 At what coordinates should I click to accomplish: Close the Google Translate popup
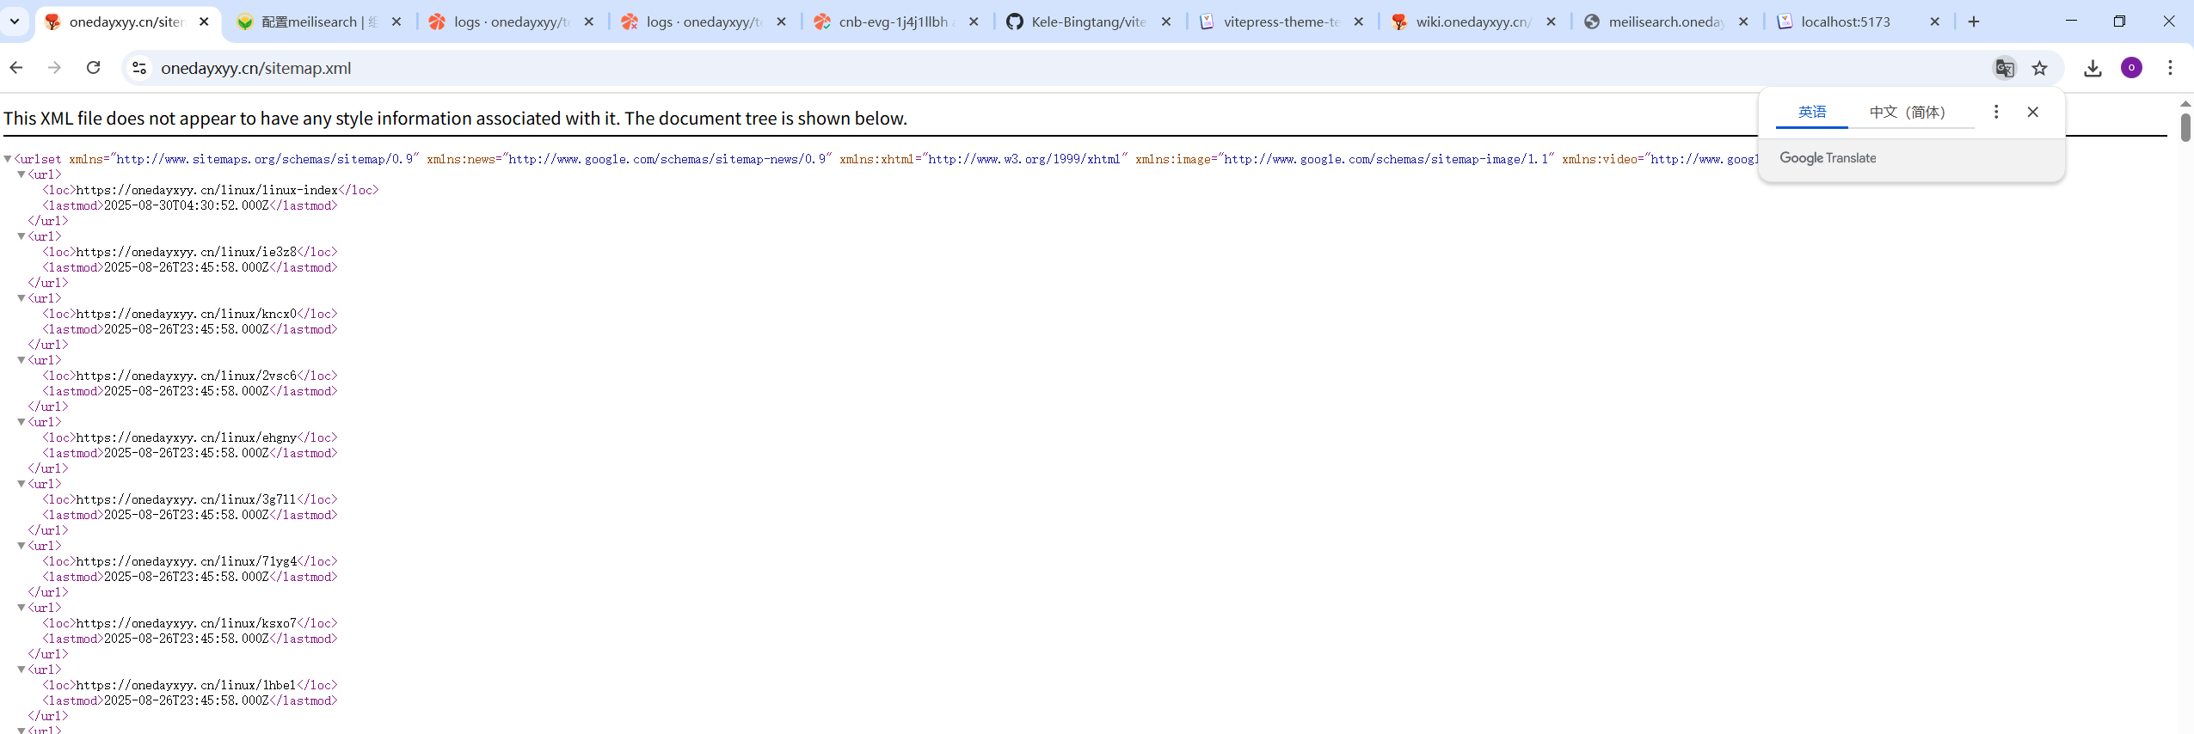(2032, 112)
